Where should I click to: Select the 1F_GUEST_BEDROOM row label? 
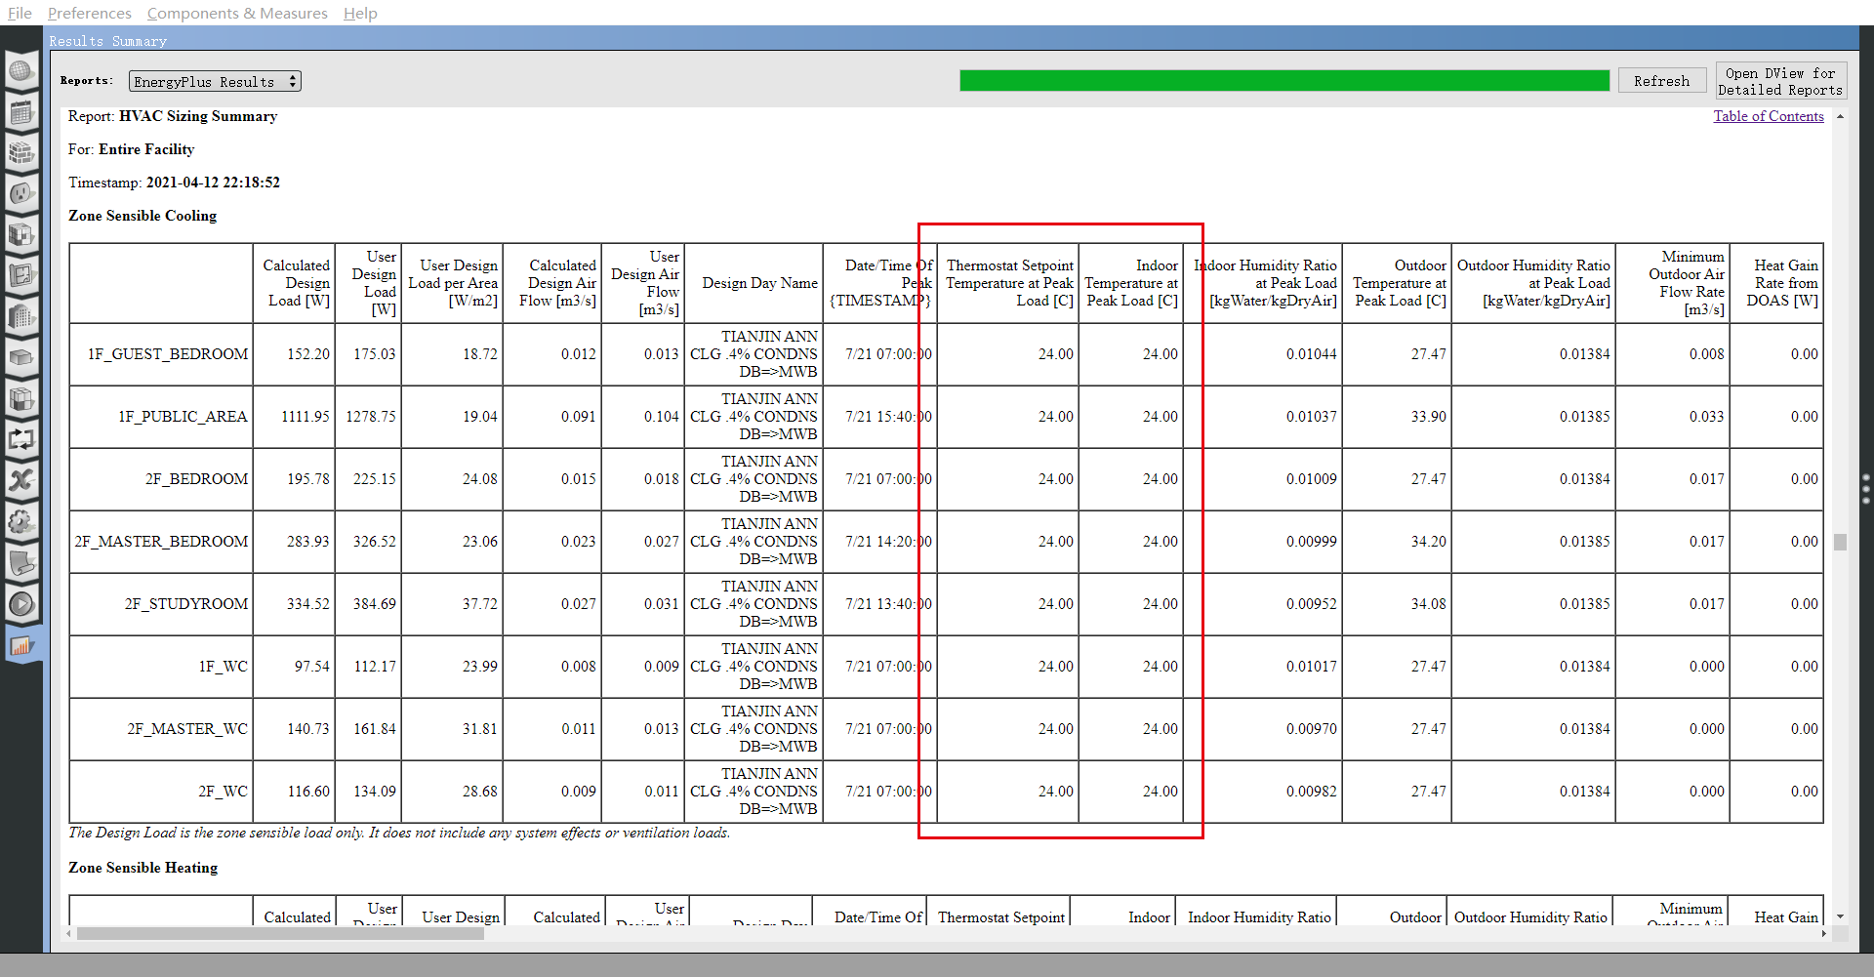click(168, 354)
